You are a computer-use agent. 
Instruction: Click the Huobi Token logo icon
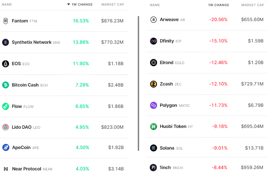(x=153, y=126)
